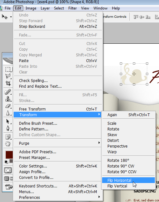The image size is (159, 202).
Task: Select the Hand tool
Action: pos(8,144)
